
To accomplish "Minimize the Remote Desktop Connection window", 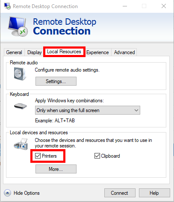I will [125, 6].
